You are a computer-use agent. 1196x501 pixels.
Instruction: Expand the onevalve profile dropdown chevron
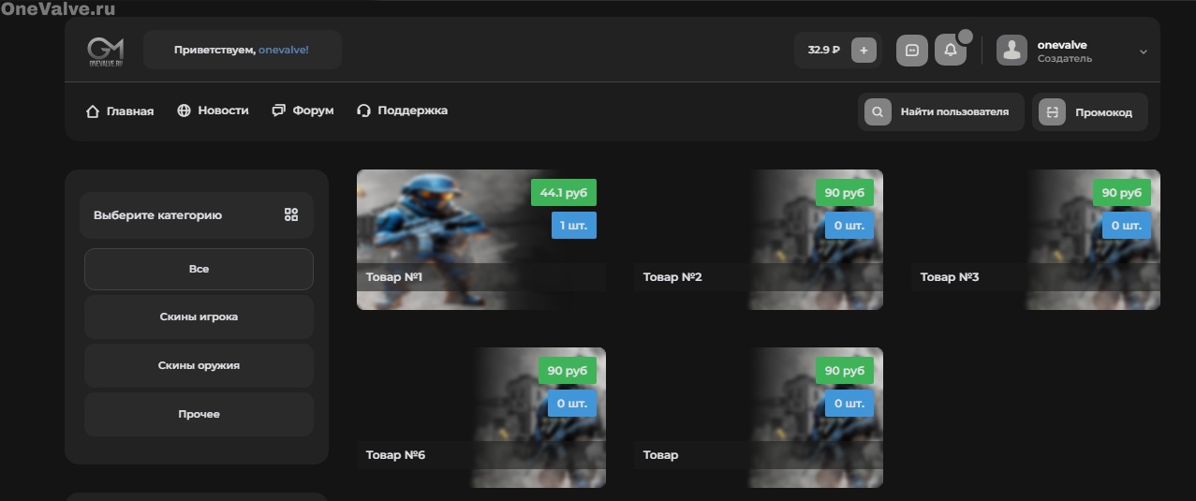1143,52
